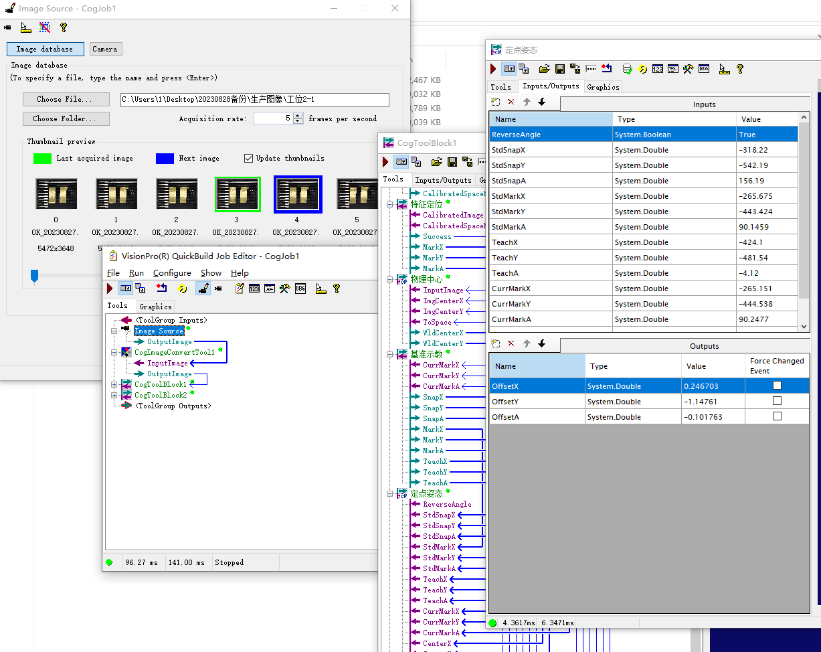Switch to Graphics tab in 定点姿态 window
The height and width of the screenshot is (652, 821).
tap(603, 87)
